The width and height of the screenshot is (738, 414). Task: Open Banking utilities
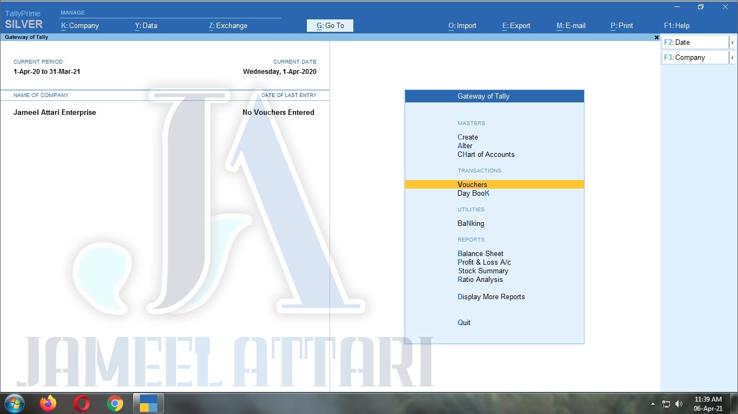pyautogui.click(x=471, y=223)
